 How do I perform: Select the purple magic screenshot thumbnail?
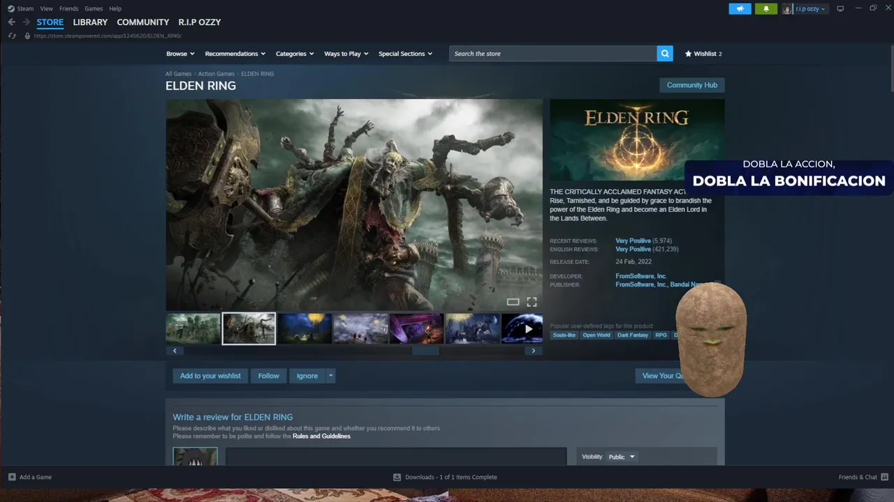point(416,328)
